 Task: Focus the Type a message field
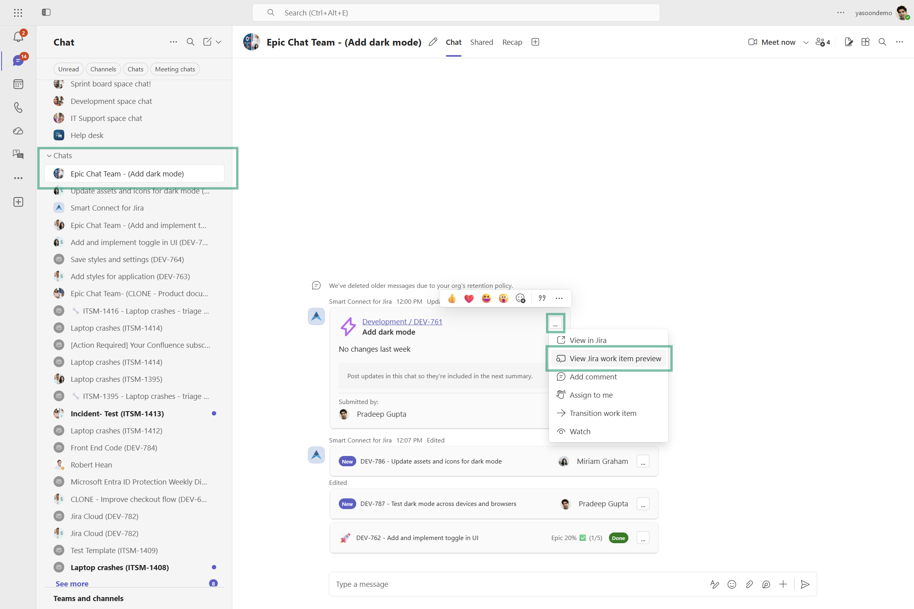click(516, 584)
